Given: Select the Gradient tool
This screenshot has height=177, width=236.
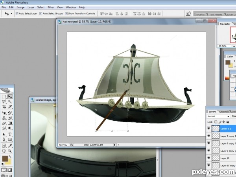Looking at the screenshot, I should tap(10, 123).
